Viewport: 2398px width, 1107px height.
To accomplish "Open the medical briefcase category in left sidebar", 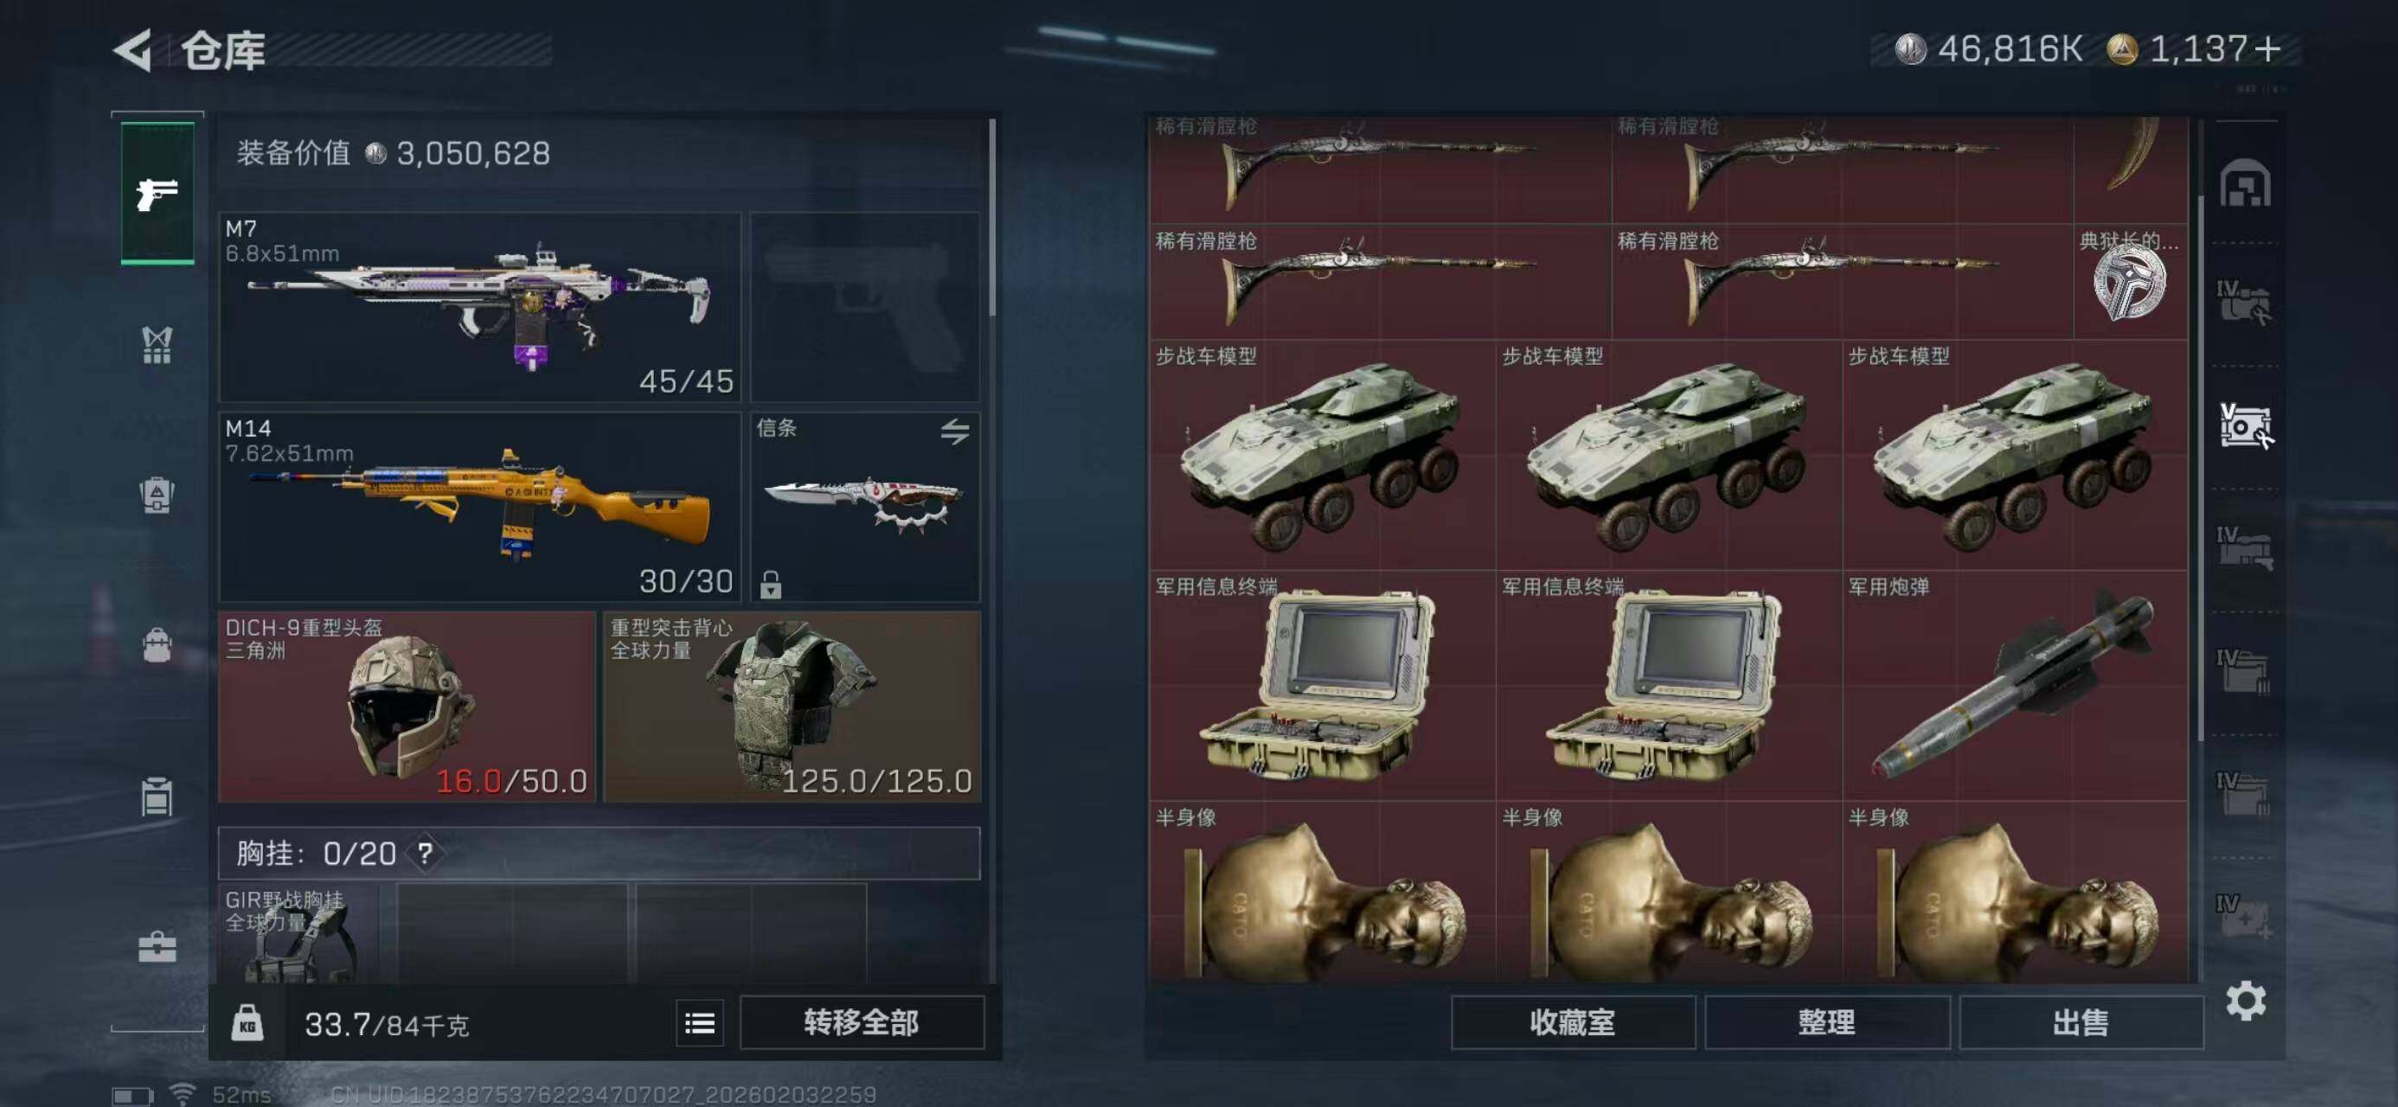I will tap(157, 946).
